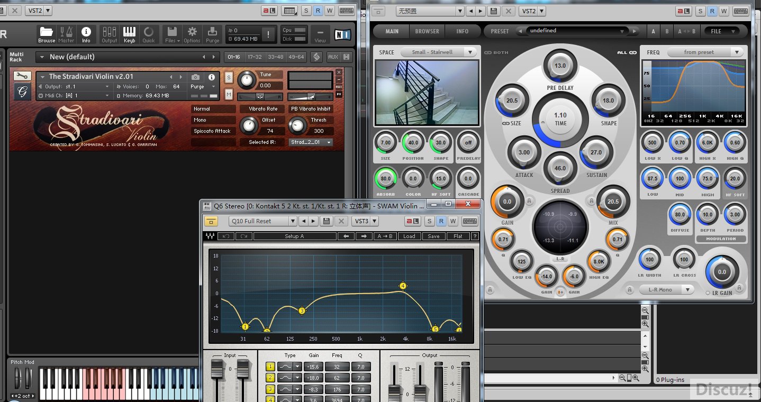Click the Q6 undo arrow
This screenshot has height=402, width=761.
click(x=225, y=236)
